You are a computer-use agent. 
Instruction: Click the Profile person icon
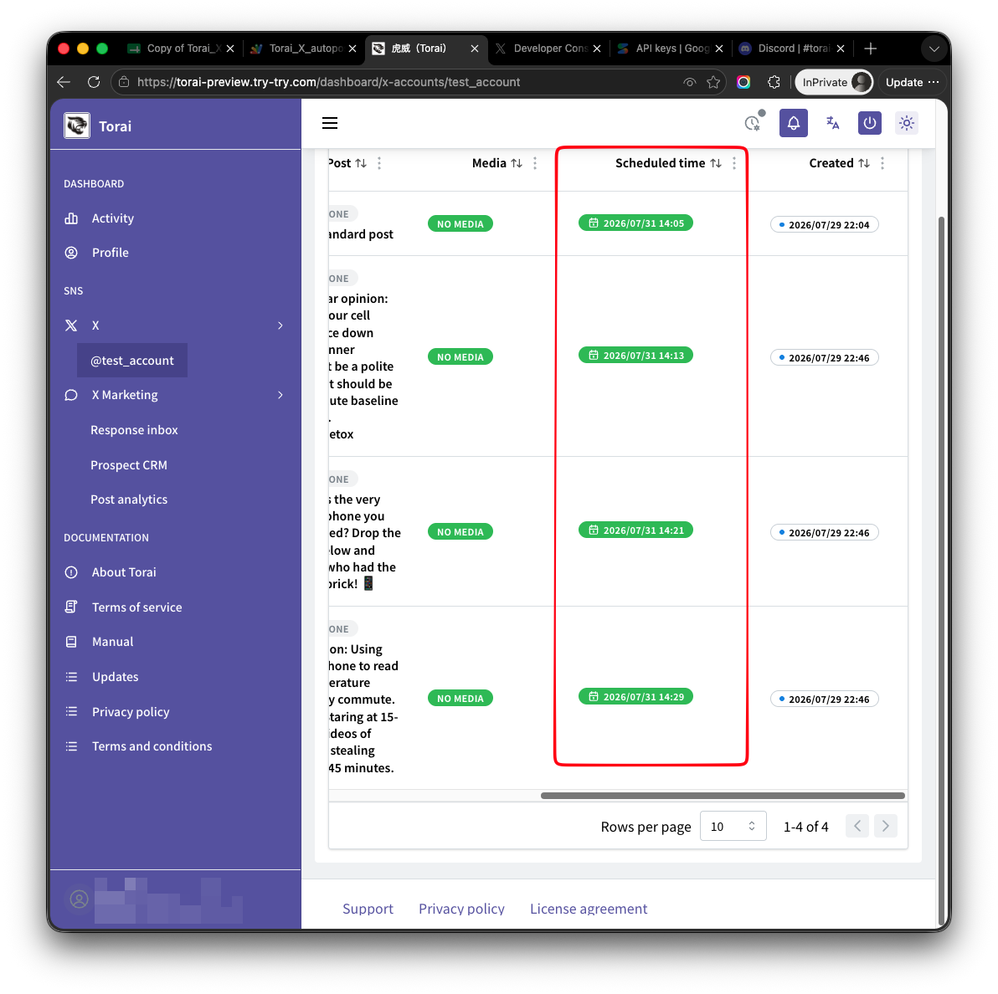point(71,253)
